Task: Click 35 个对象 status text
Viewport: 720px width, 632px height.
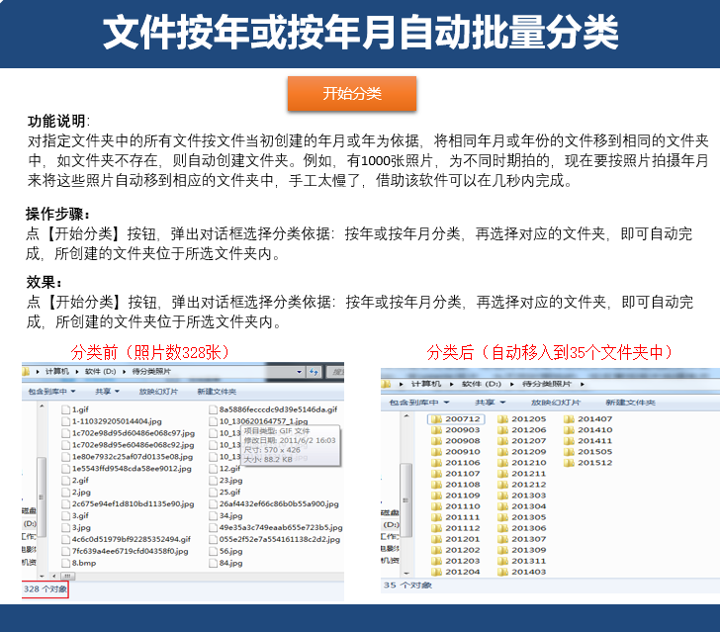Action: coord(407,586)
